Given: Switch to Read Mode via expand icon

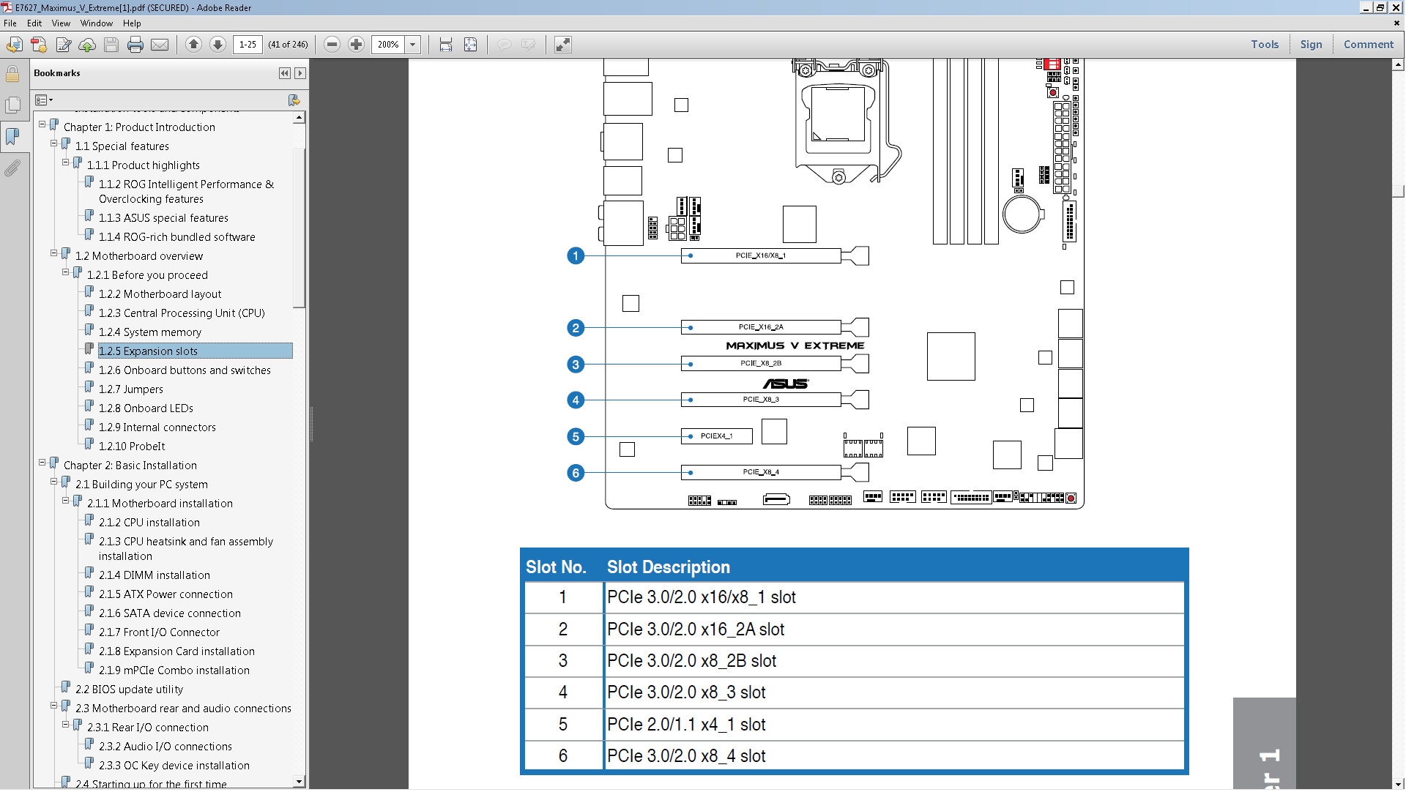Looking at the screenshot, I should [x=562, y=45].
